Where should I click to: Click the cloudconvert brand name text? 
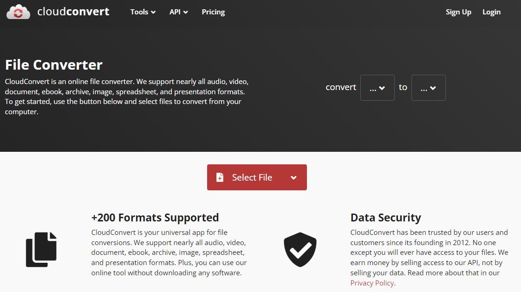click(73, 12)
